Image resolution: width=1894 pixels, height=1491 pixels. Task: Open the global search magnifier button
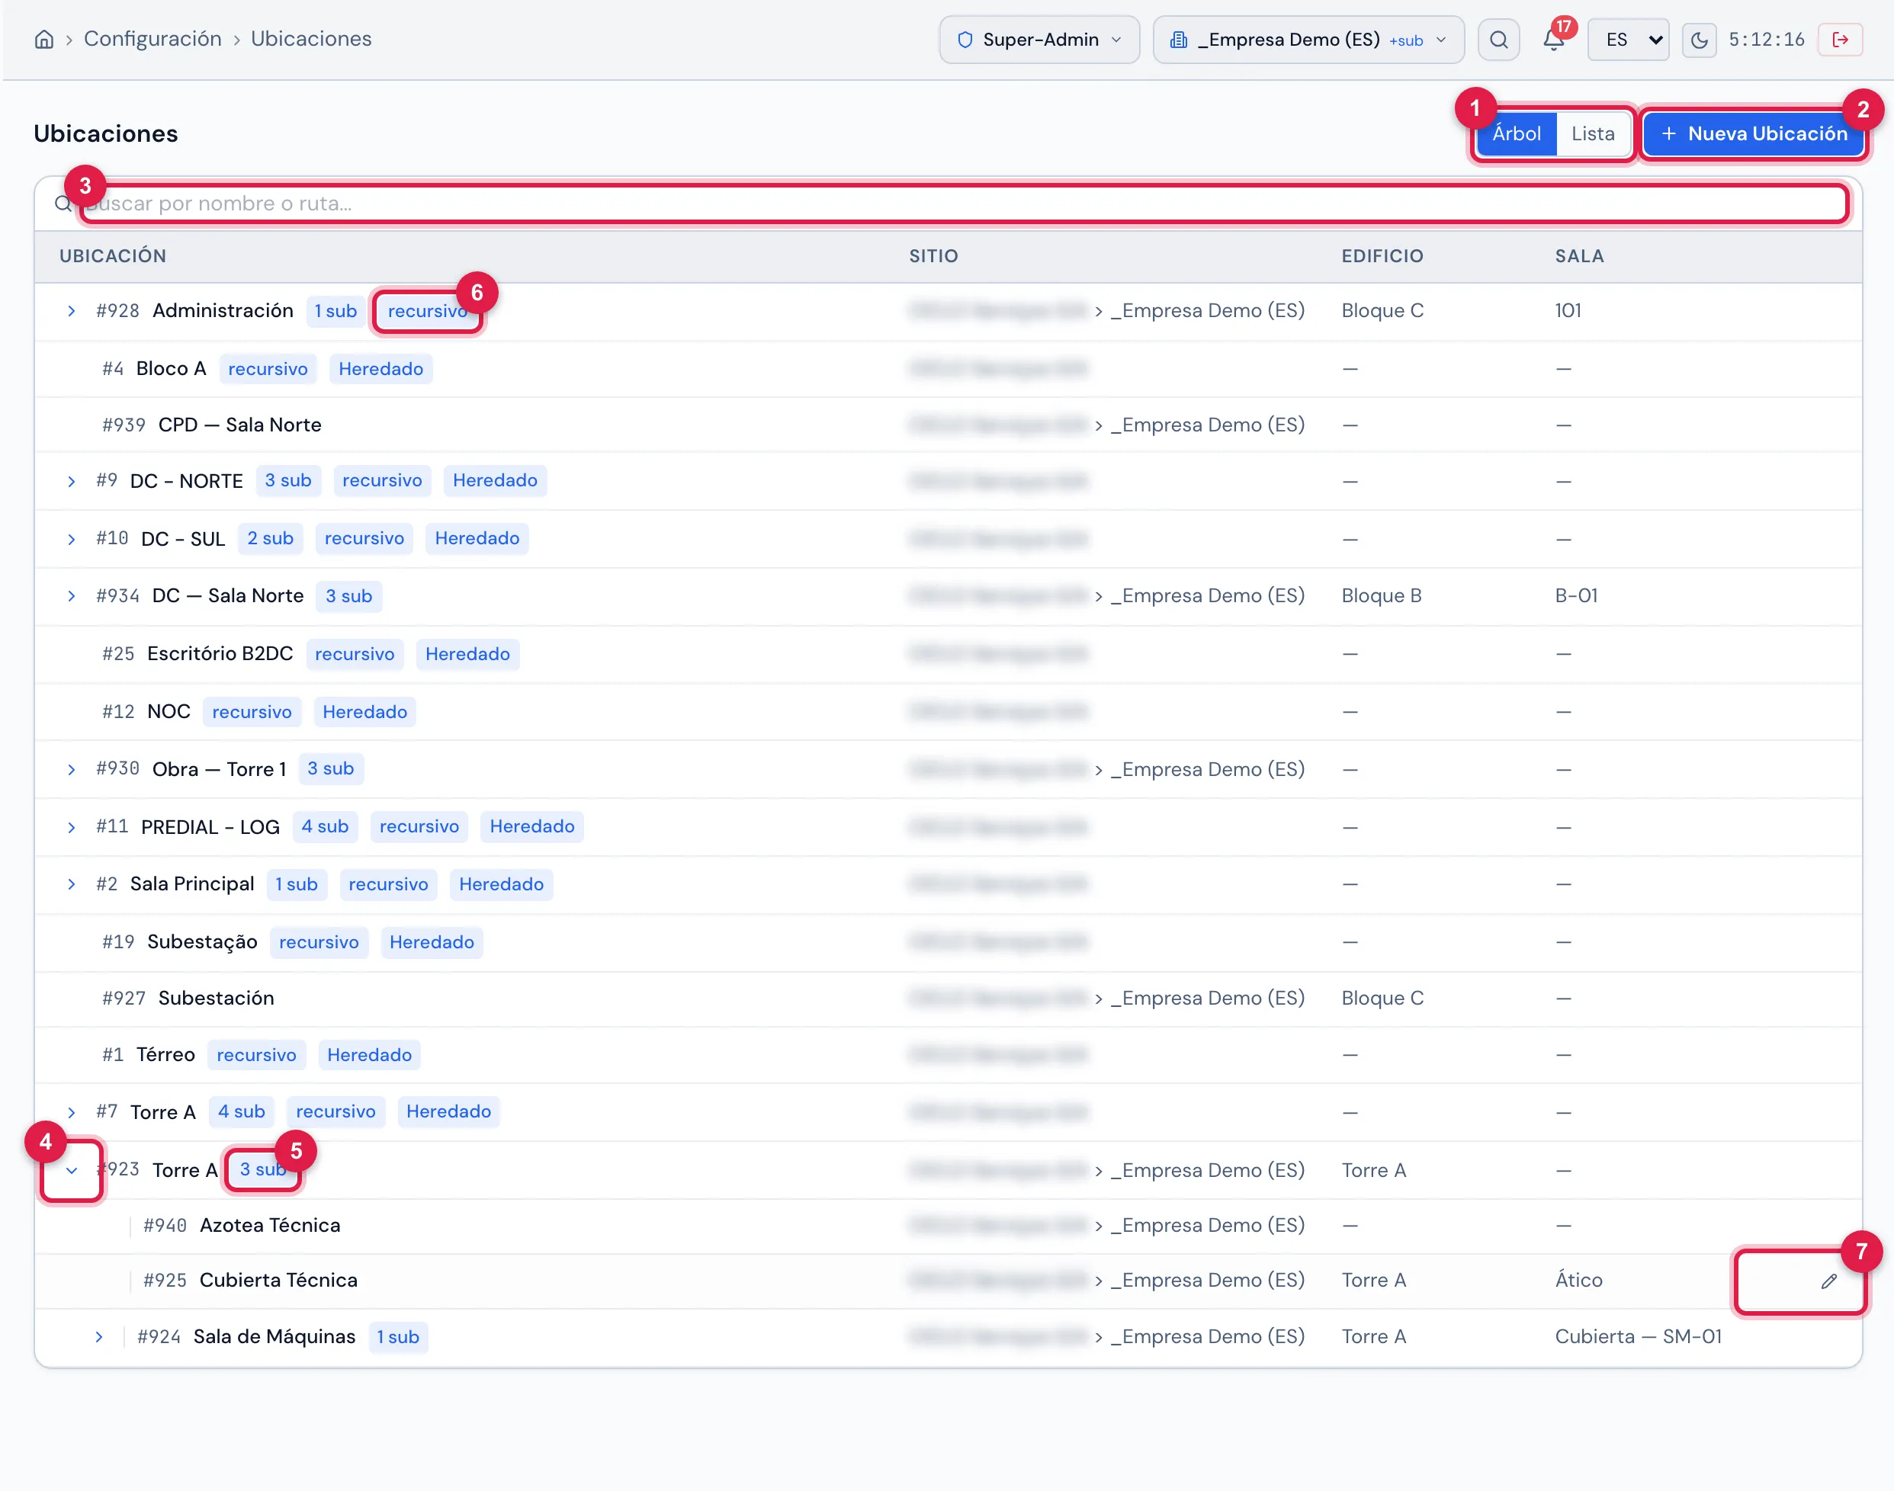(1498, 40)
